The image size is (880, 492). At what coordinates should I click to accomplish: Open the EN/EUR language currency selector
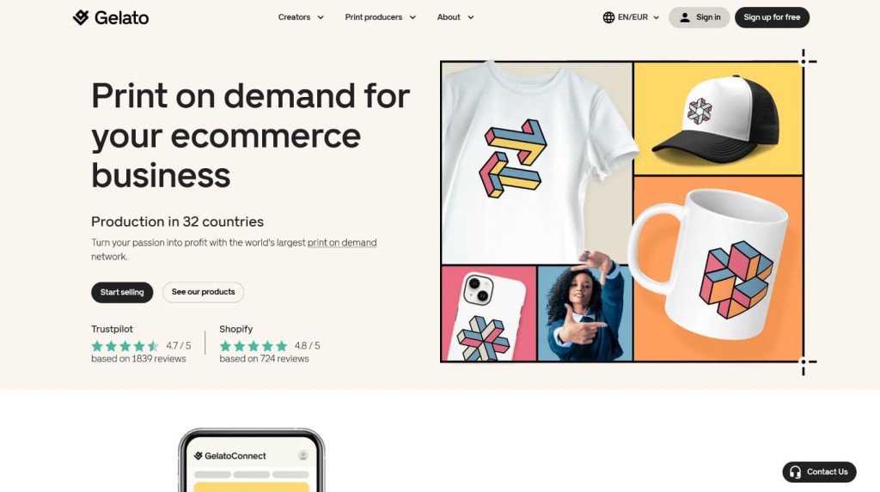(631, 17)
